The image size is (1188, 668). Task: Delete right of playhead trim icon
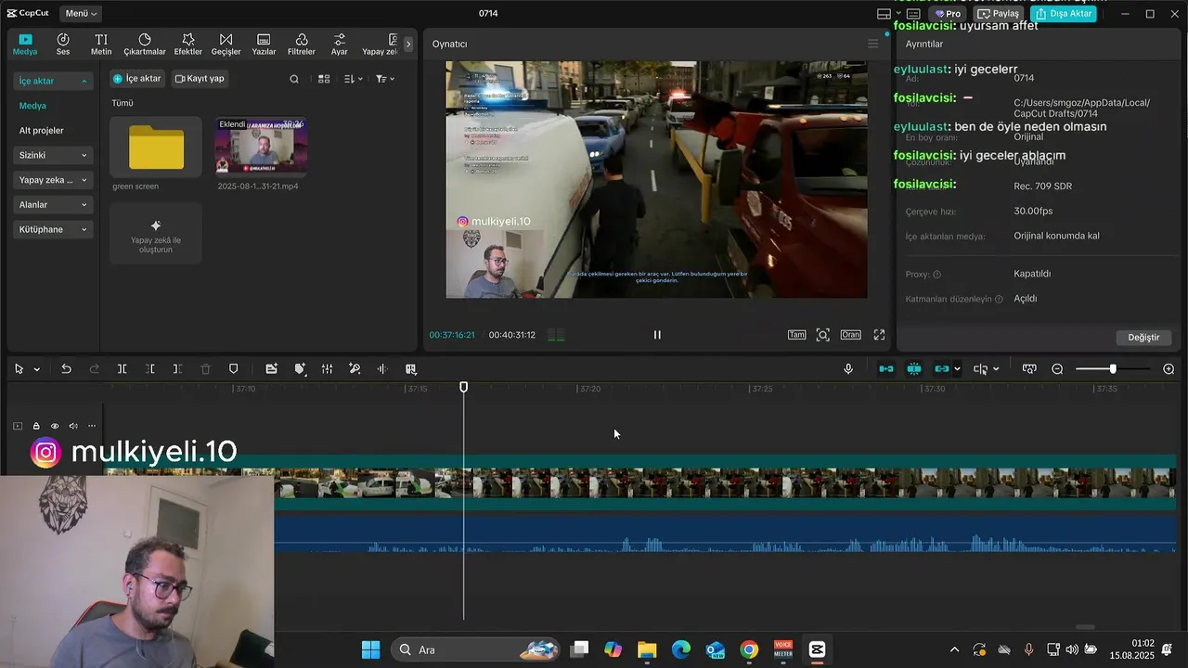point(177,369)
